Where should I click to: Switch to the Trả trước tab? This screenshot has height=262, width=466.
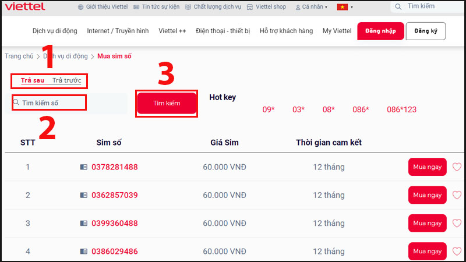tap(66, 80)
